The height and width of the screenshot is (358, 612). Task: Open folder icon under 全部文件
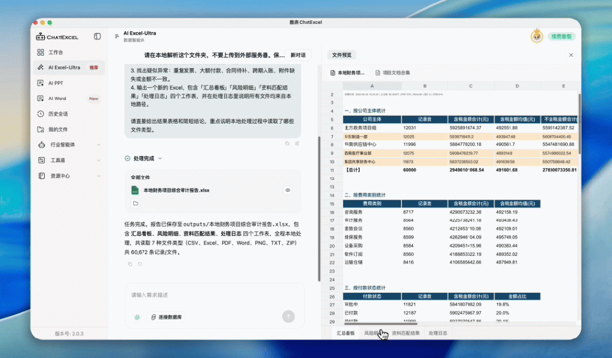[136, 203]
